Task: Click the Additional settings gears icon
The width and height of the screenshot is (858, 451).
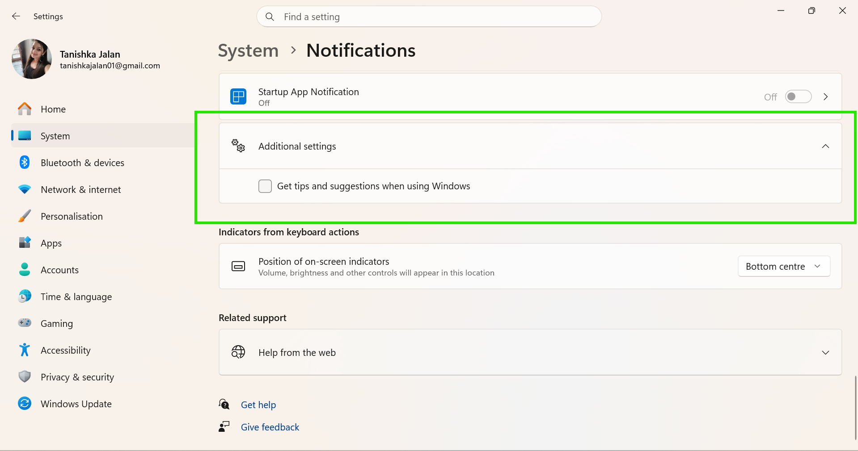Action: 238,146
